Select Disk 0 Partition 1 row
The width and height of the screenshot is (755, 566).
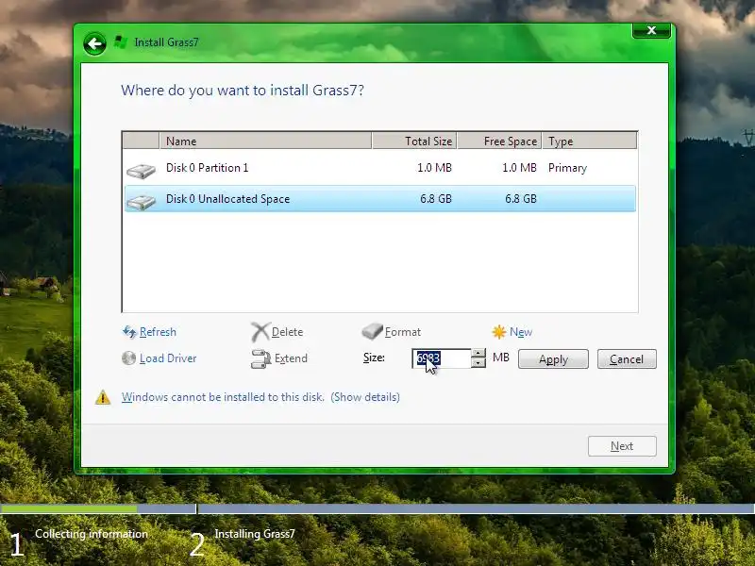point(380,168)
